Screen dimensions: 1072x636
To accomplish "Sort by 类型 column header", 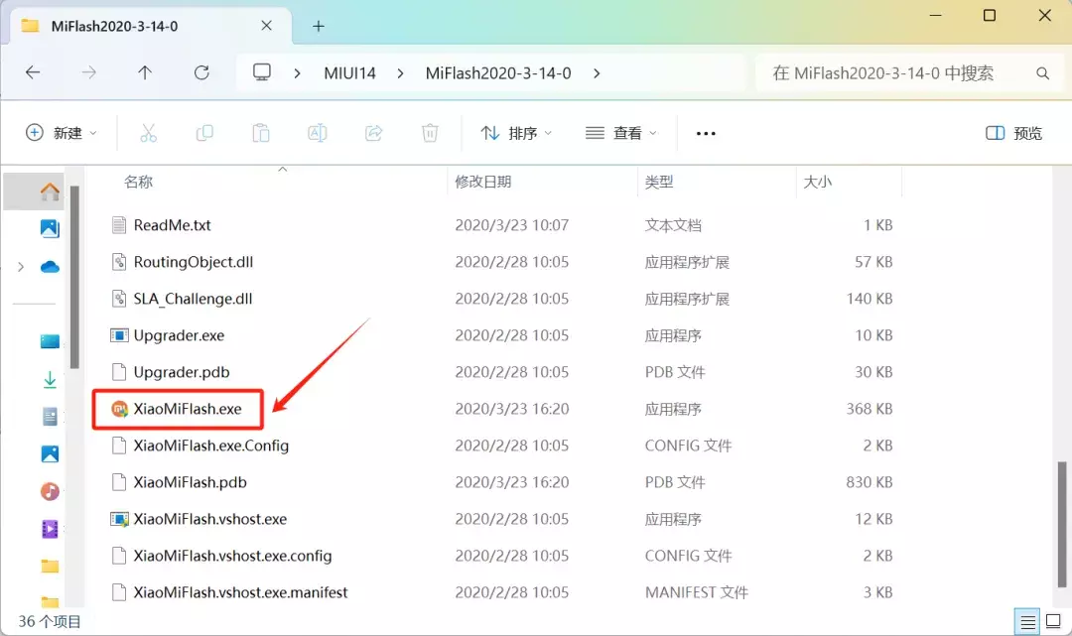I will pos(658,182).
